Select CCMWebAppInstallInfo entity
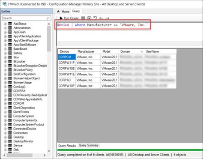Screen dimensions: 203x159 [28, 99]
